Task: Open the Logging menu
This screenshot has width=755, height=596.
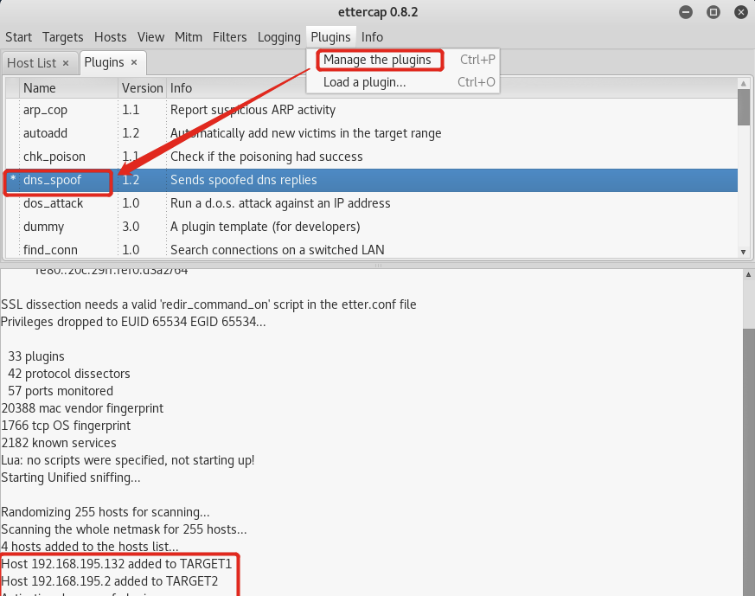Action: 278,37
